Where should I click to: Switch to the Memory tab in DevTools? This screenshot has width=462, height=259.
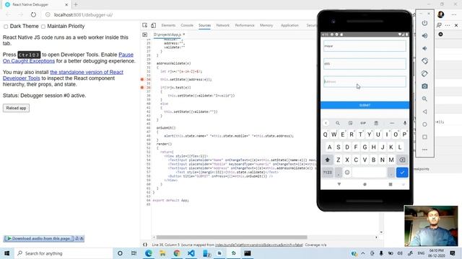coord(266,26)
